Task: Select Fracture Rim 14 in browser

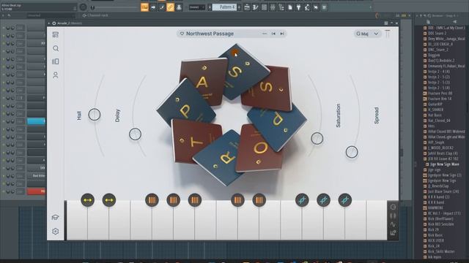Action: (440, 99)
